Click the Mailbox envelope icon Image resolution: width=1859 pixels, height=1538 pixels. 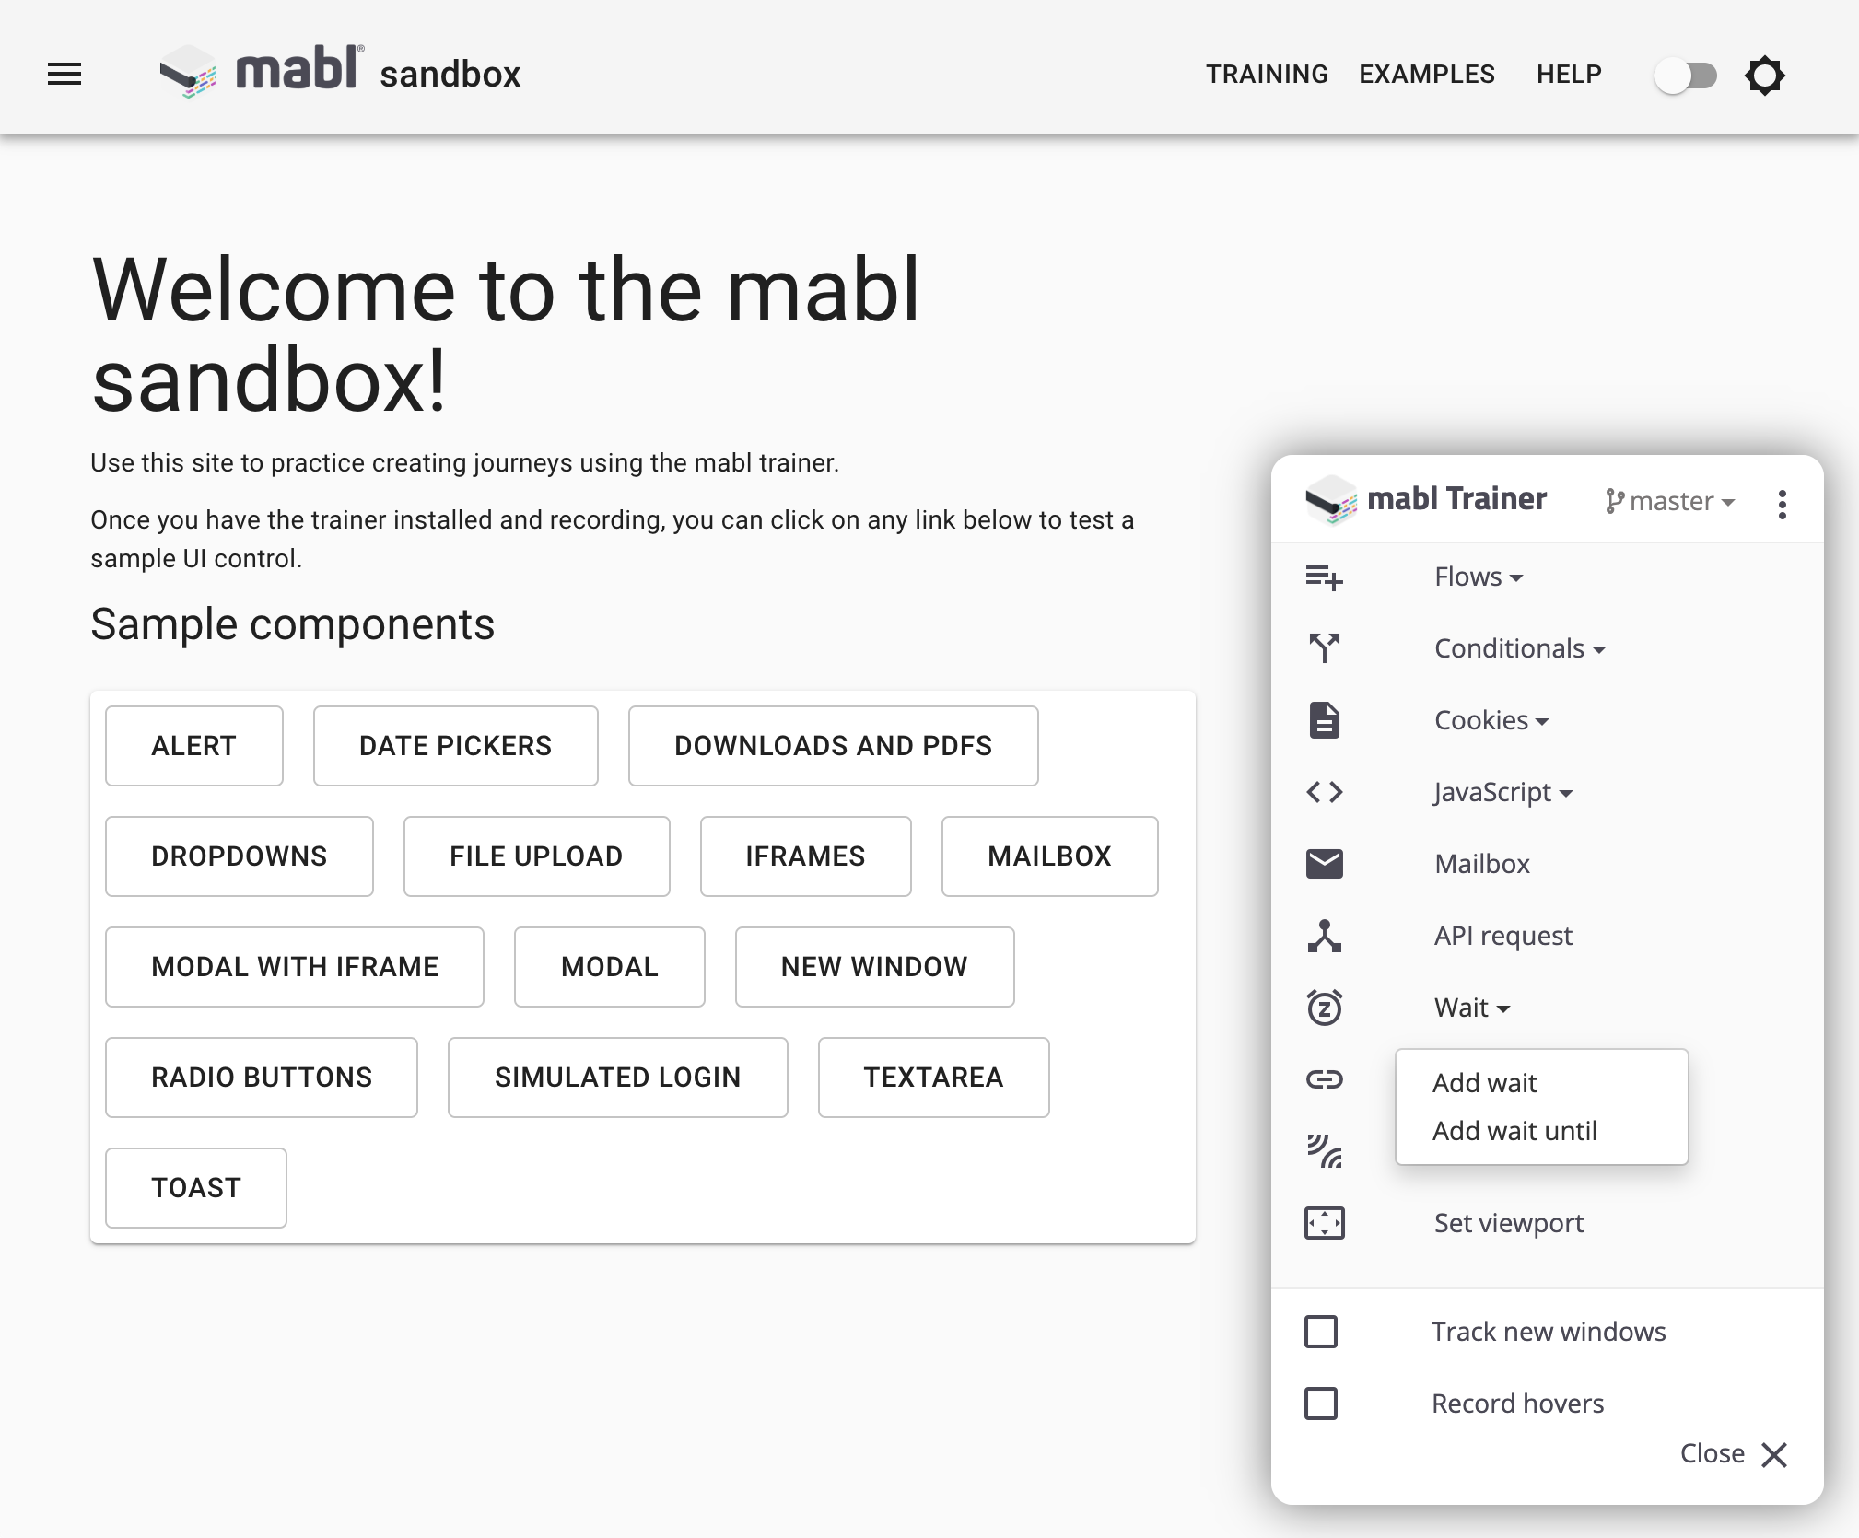tap(1325, 864)
